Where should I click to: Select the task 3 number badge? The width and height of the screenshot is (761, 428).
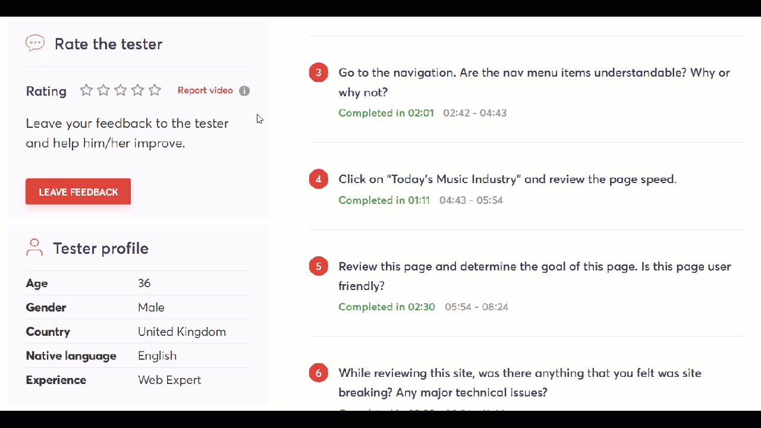click(x=319, y=73)
